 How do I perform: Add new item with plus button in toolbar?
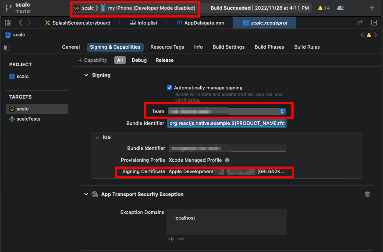coord(372,8)
